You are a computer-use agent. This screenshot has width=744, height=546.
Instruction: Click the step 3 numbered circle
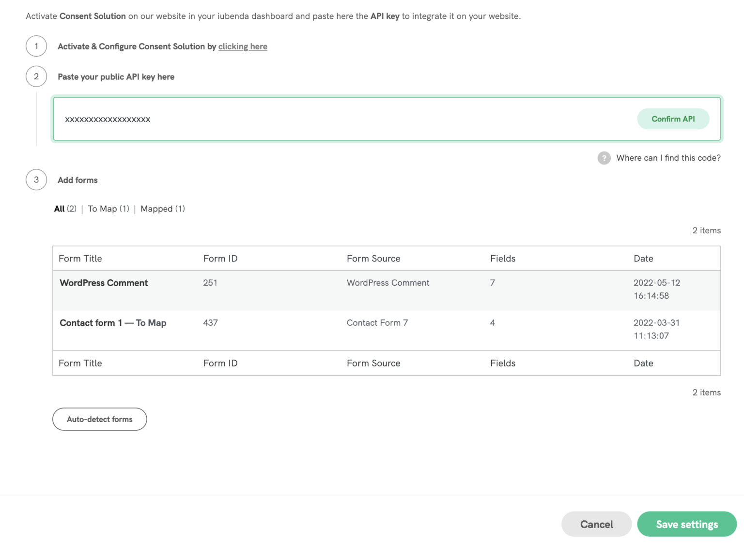coord(36,180)
